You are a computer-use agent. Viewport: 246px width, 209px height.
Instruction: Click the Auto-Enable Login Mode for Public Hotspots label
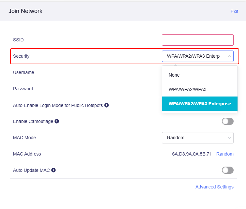click(x=58, y=105)
